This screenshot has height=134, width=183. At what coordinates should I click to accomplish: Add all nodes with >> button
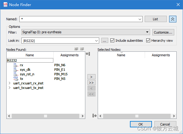click(x=91, y=83)
